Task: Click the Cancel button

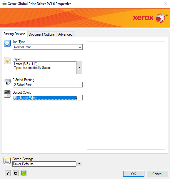Action: pyautogui.click(x=157, y=174)
